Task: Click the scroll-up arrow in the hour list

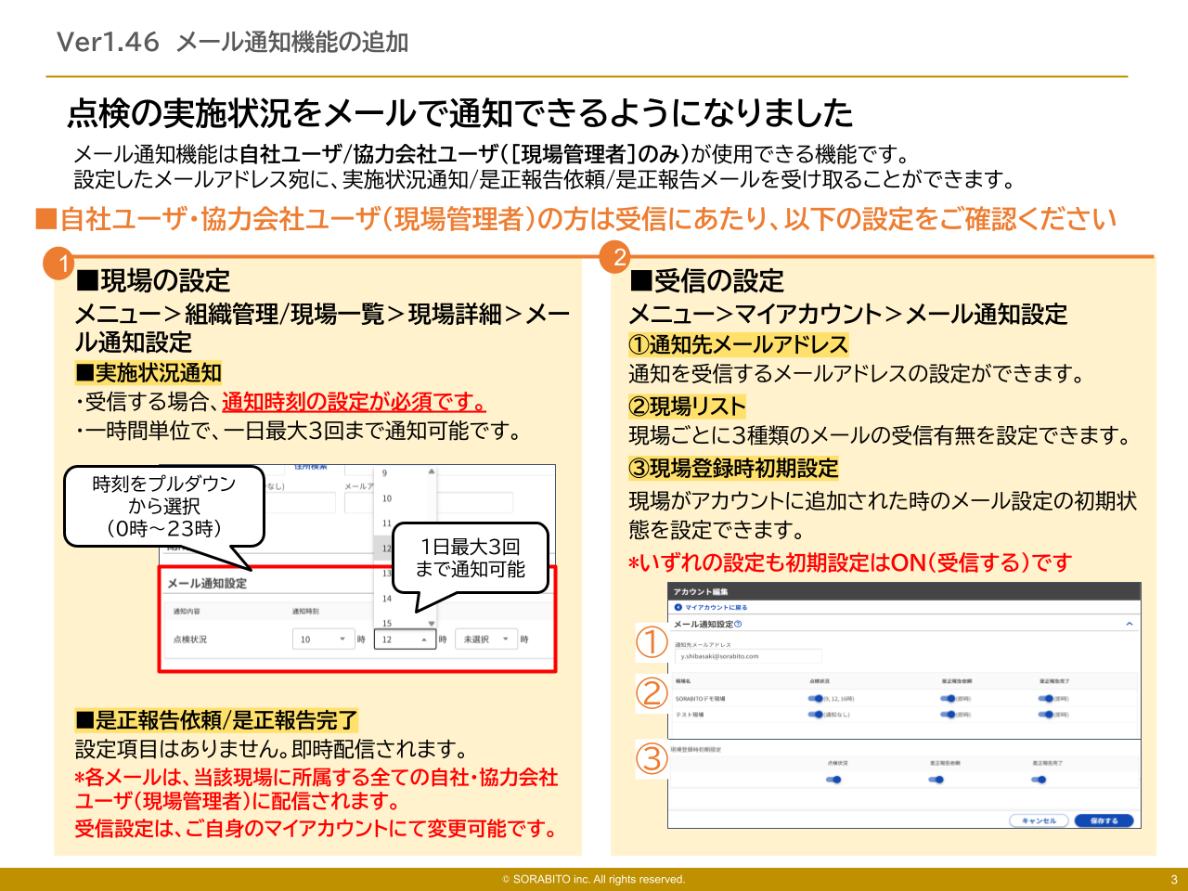Action: 431,471
